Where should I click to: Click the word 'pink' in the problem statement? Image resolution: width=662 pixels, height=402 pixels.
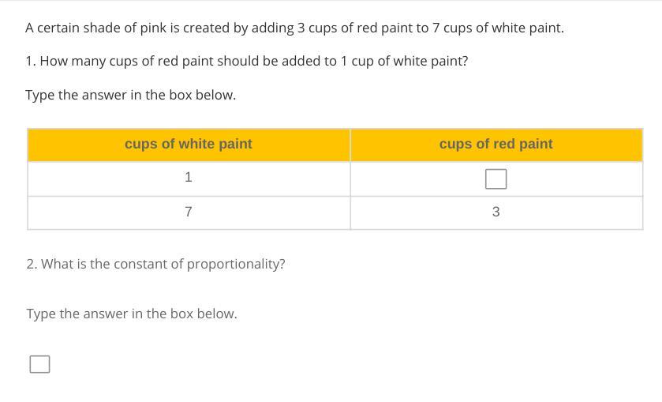click(x=153, y=28)
